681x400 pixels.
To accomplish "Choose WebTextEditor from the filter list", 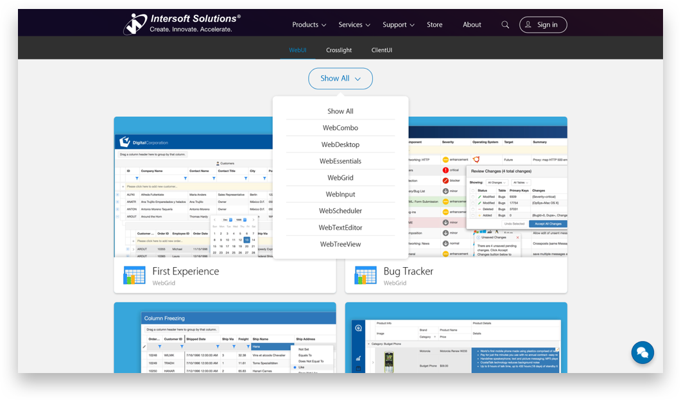I will pos(340,227).
